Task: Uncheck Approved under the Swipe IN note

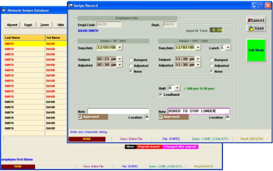Action: click(x=80, y=117)
